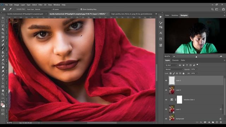Hide the Background layer eye icon
Screen dimensions: 226x127
(x=166, y=119)
